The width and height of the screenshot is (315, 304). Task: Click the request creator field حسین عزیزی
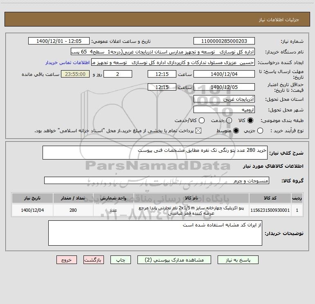tap(173, 62)
